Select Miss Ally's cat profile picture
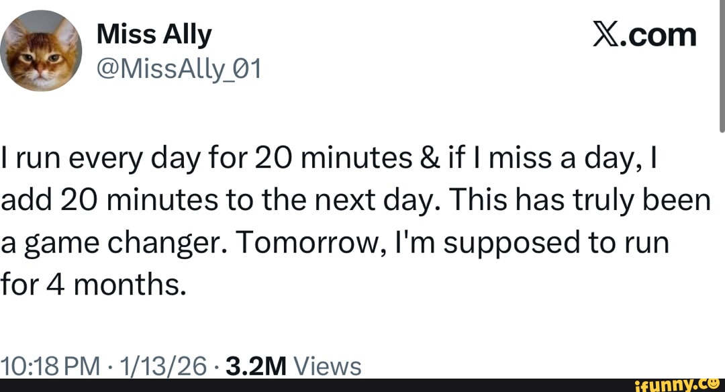 (40, 47)
